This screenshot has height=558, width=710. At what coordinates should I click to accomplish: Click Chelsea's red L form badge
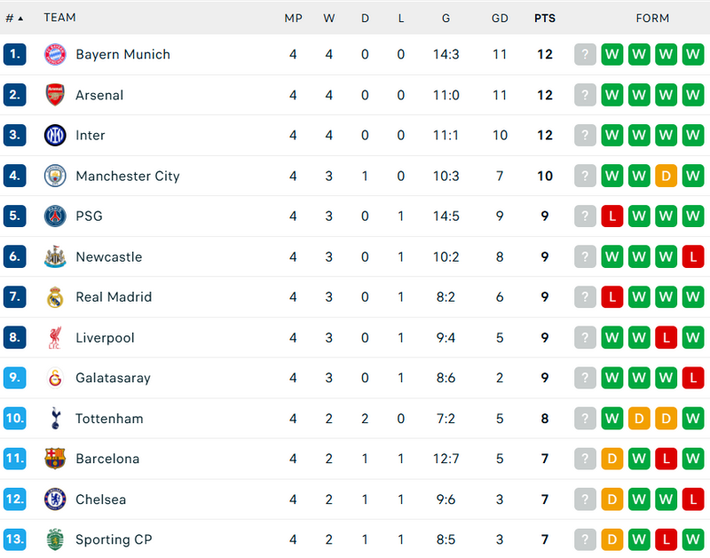tap(693, 499)
